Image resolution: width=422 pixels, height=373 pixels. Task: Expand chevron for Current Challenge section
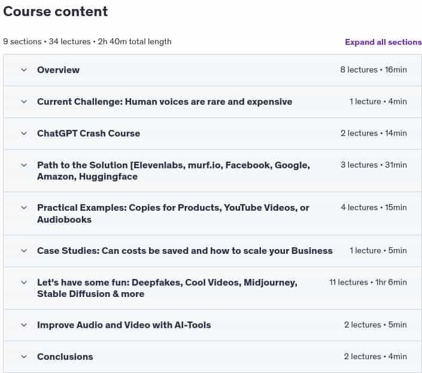tap(24, 101)
